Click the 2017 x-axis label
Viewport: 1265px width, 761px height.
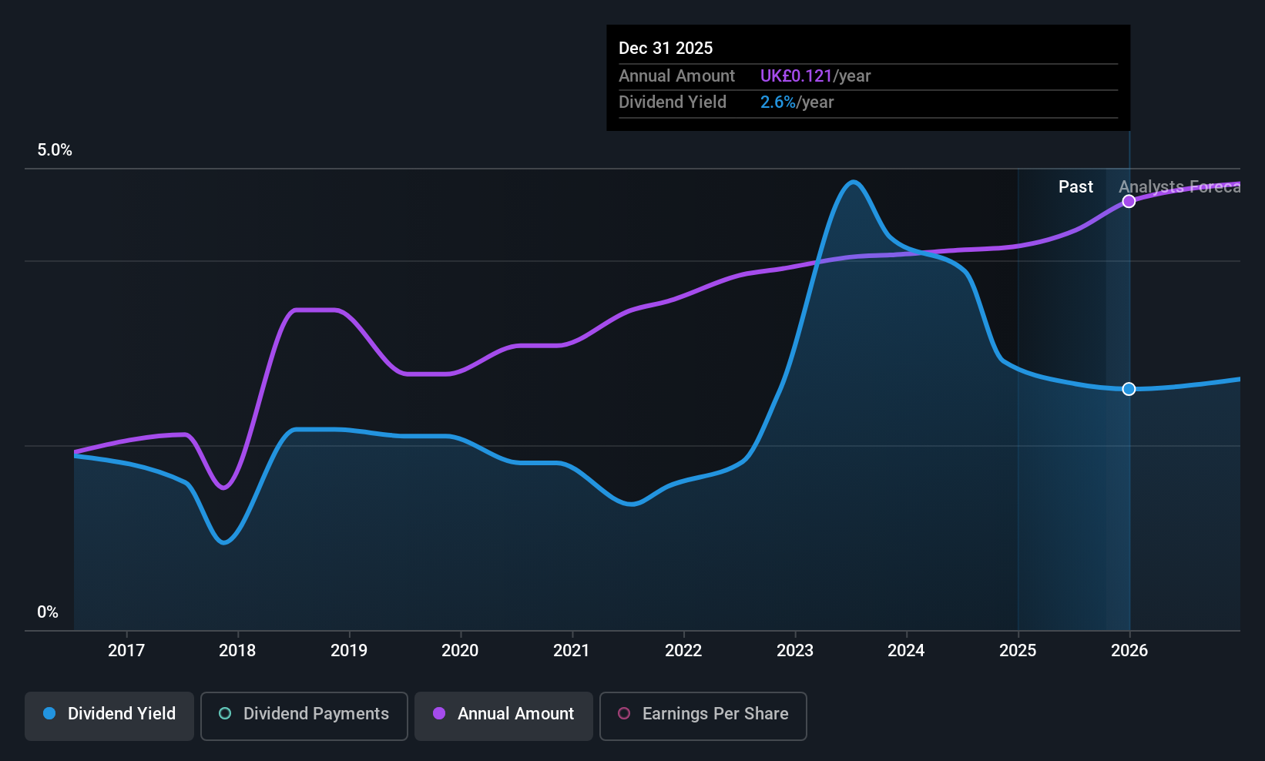click(126, 650)
